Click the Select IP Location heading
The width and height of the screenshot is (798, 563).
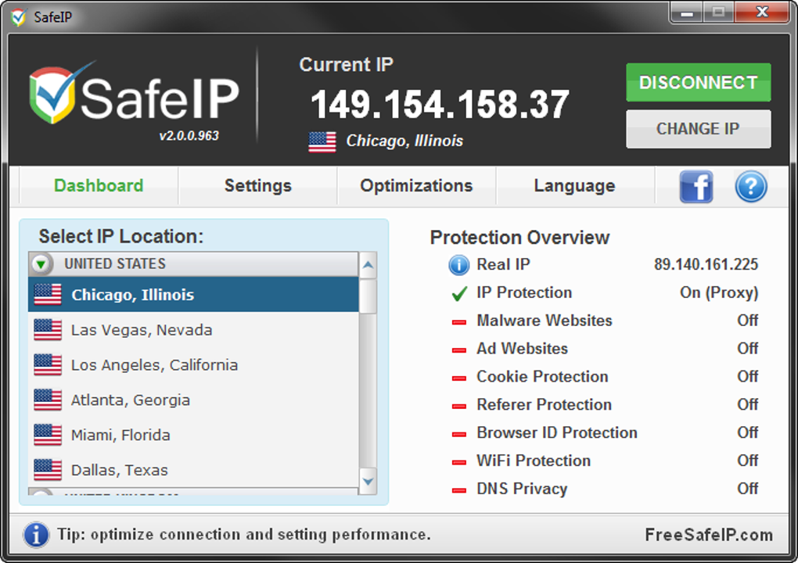(121, 236)
